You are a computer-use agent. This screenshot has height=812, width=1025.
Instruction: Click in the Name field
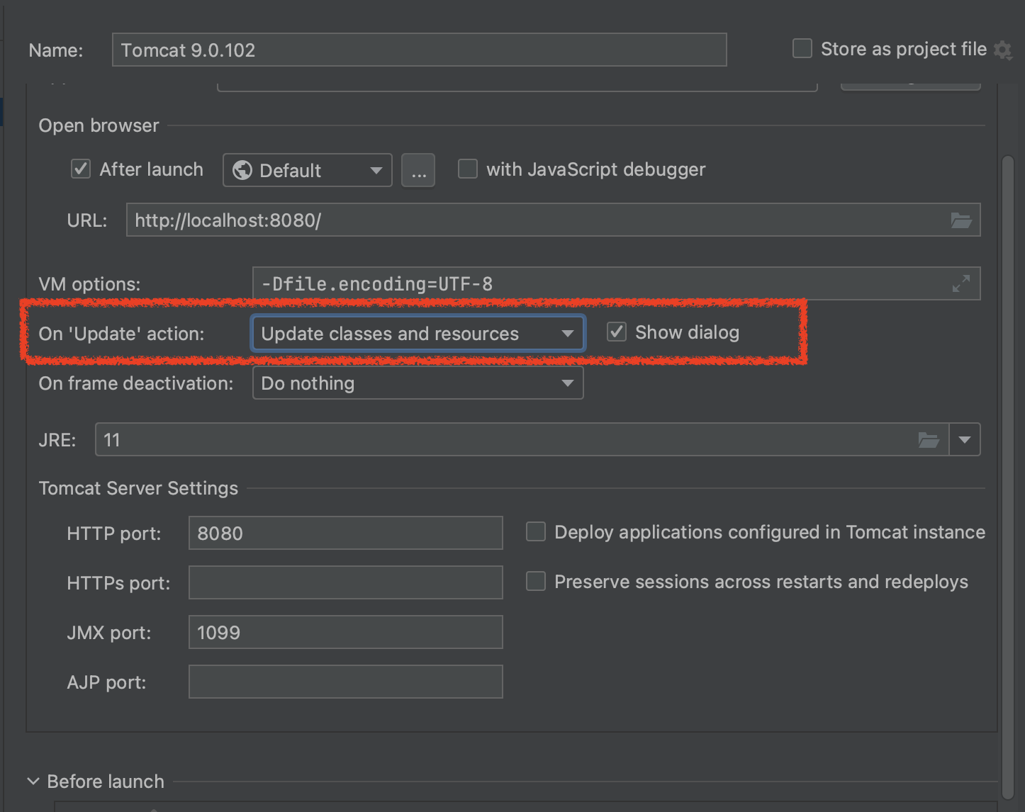pyautogui.click(x=420, y=50)
